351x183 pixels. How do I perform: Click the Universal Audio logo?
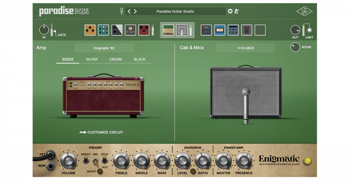click(304, 11)
